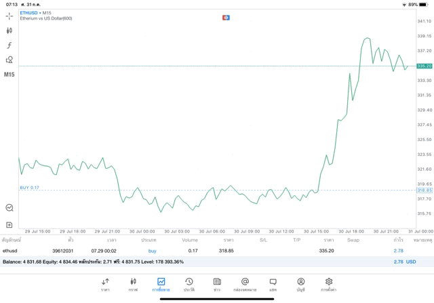This screenshot has height=303, width=434.
Task: Change the M15 timeframe selector
Action: click(9, 75)
